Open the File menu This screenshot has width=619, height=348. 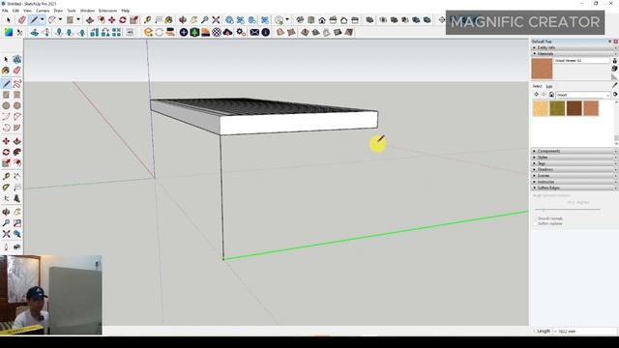click(5, 11)
